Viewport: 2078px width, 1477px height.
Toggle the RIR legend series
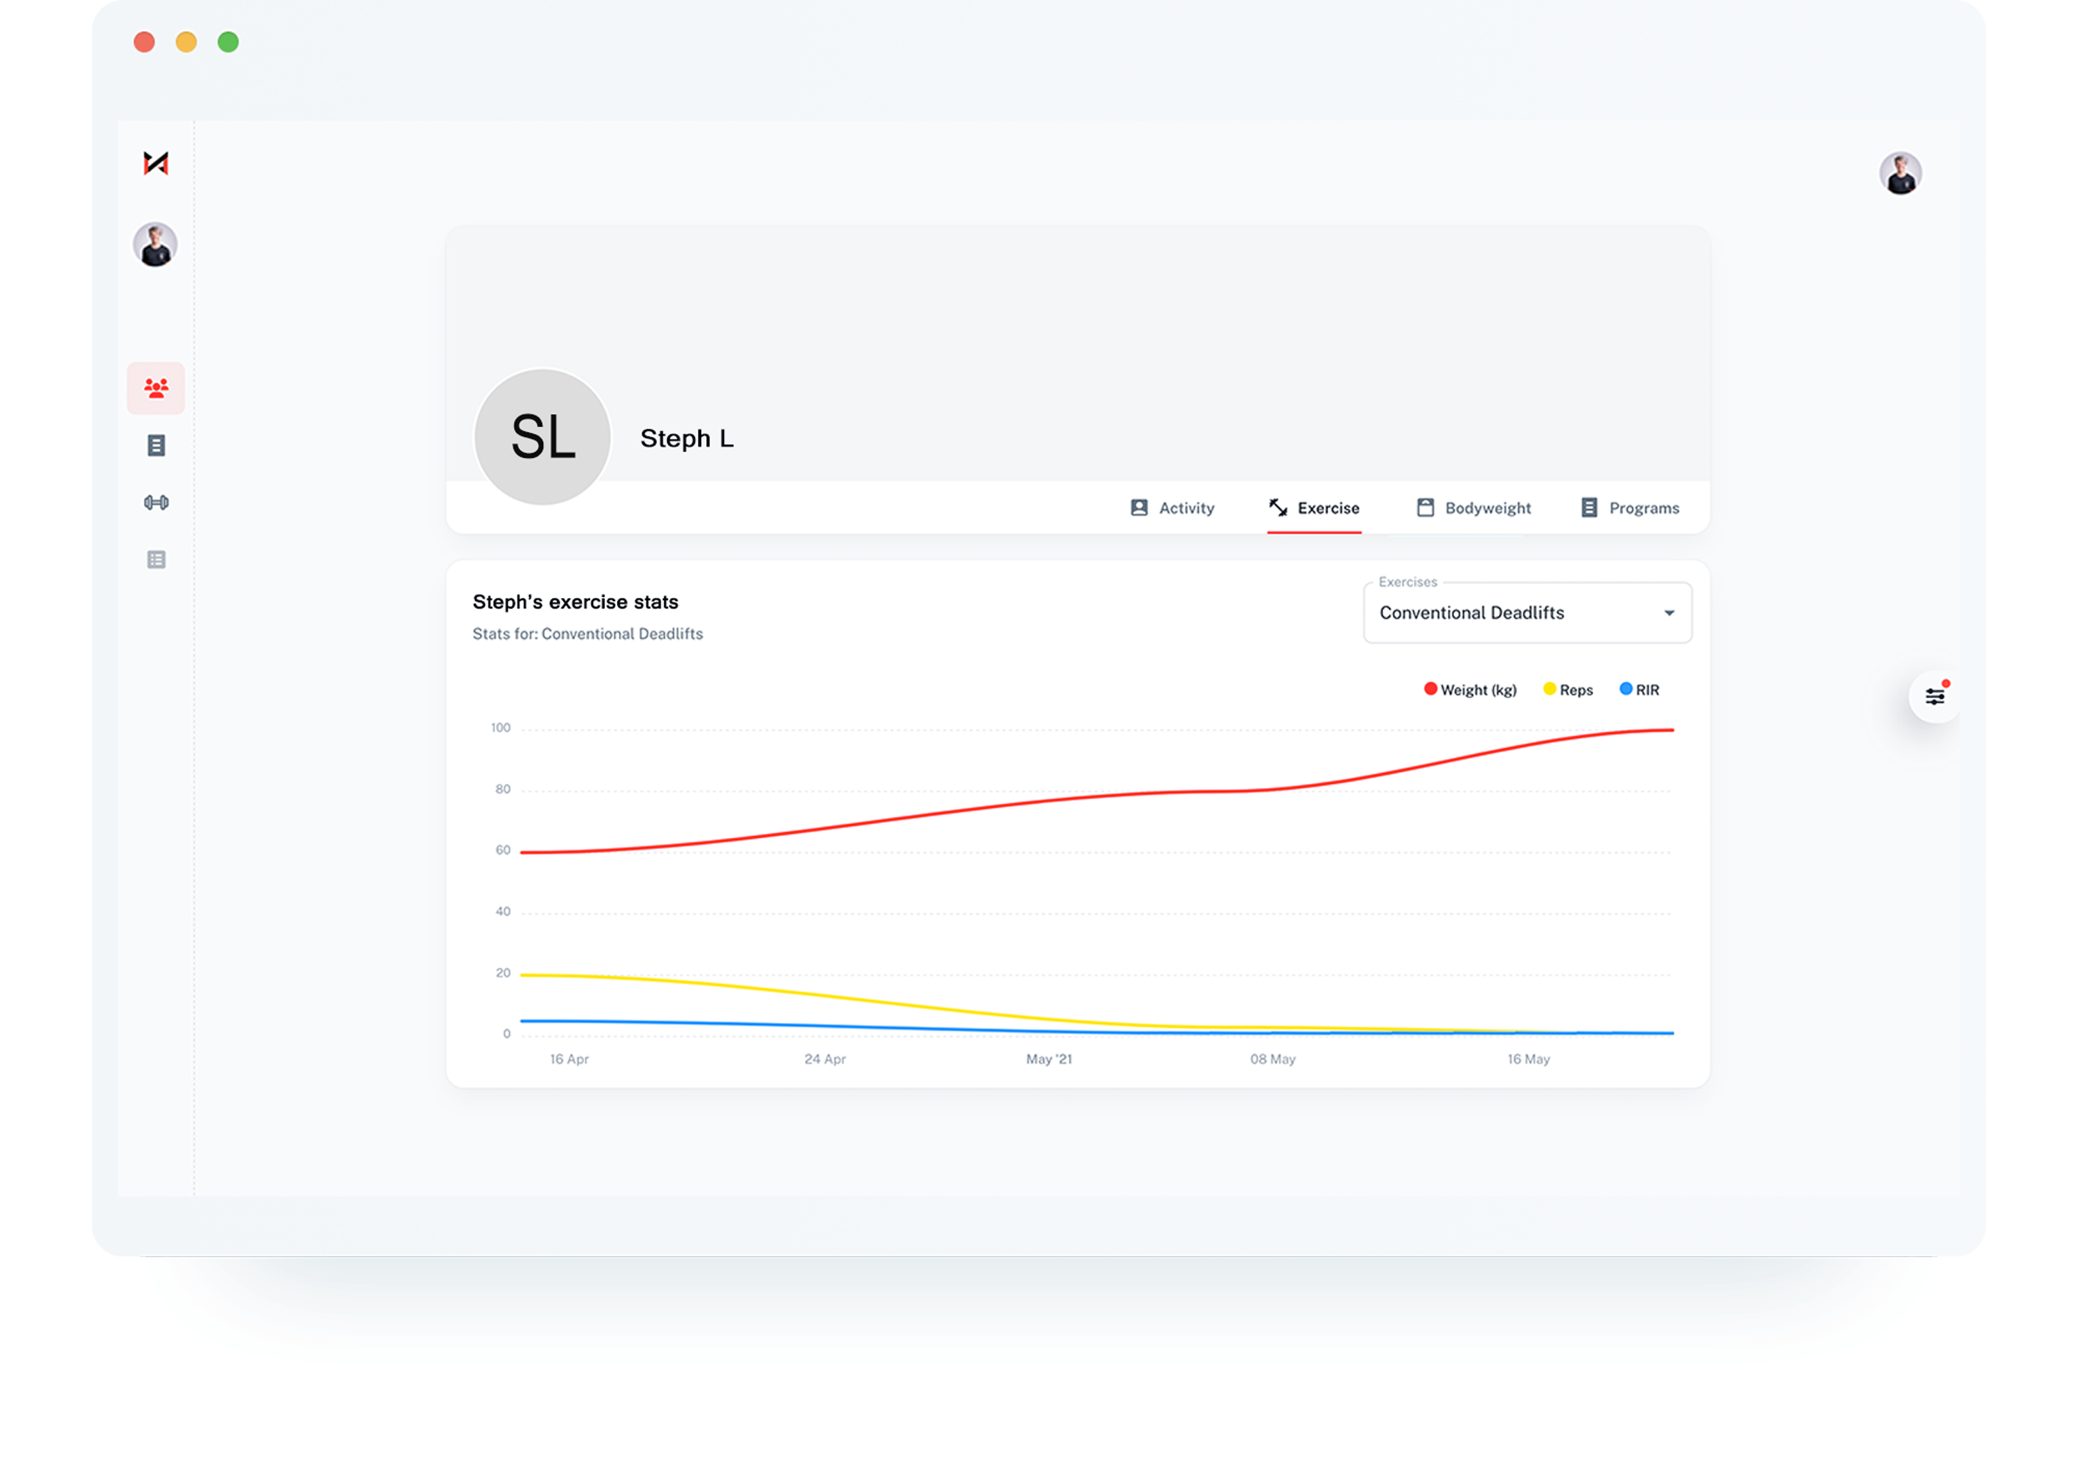click(1640, 690)
